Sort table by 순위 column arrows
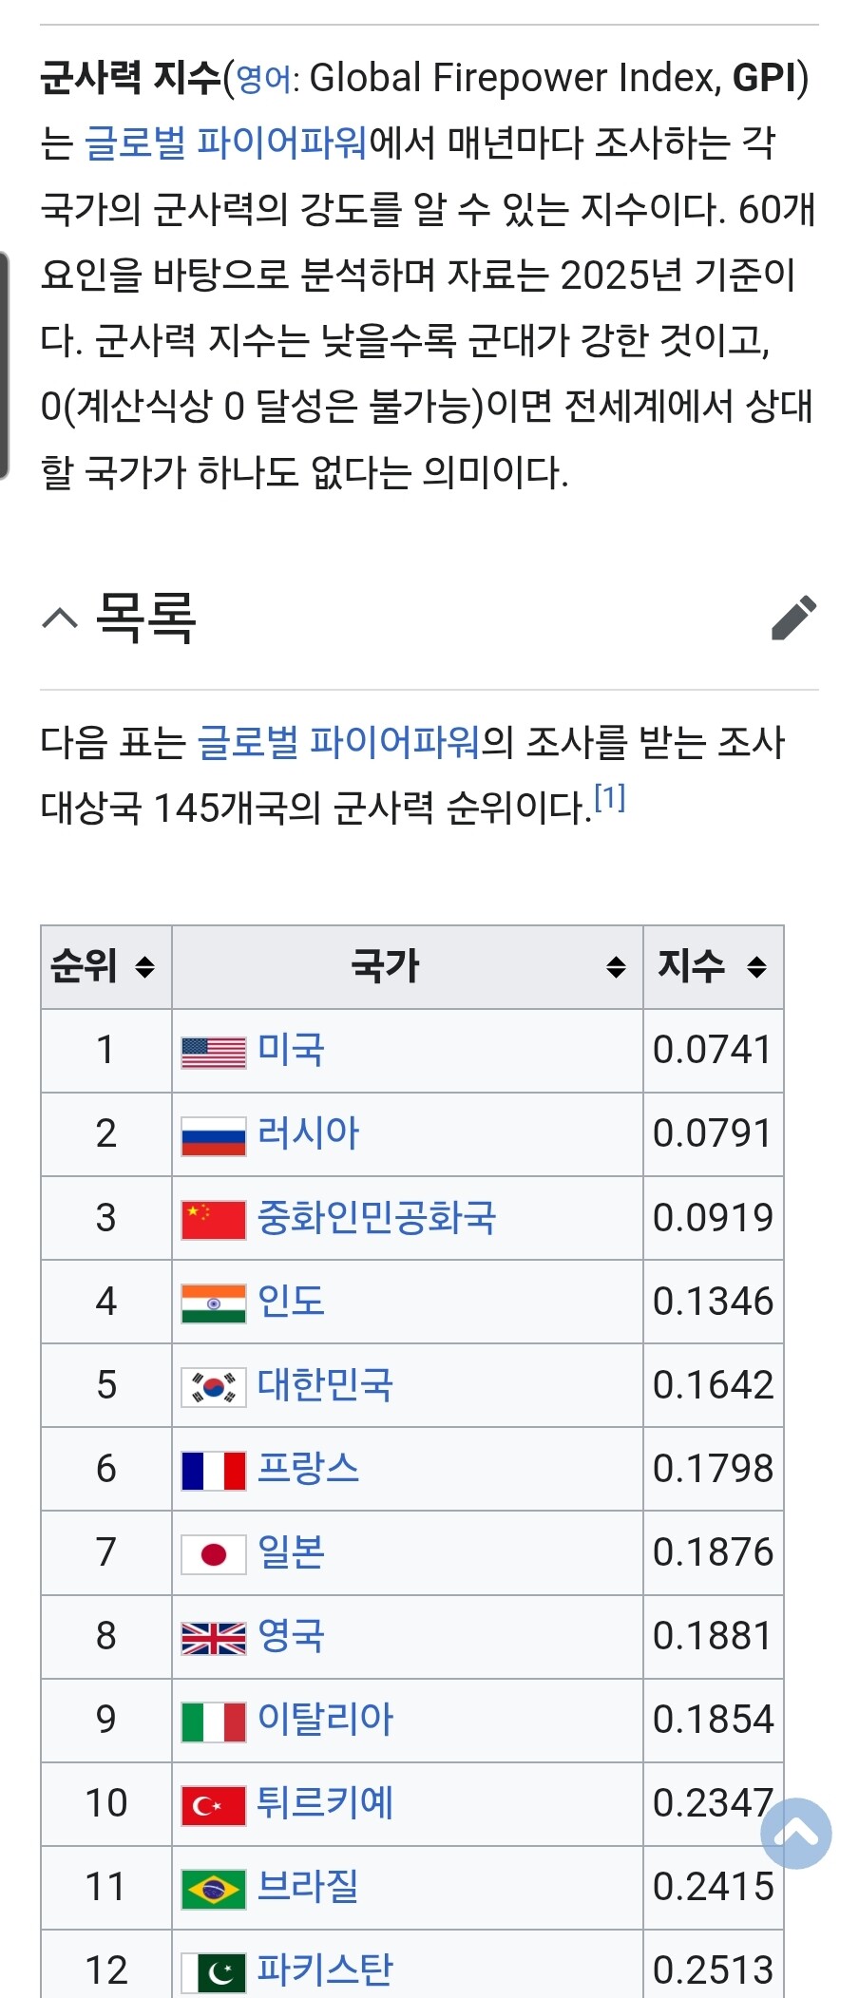 pyautogui.click(x=144, y=967)
